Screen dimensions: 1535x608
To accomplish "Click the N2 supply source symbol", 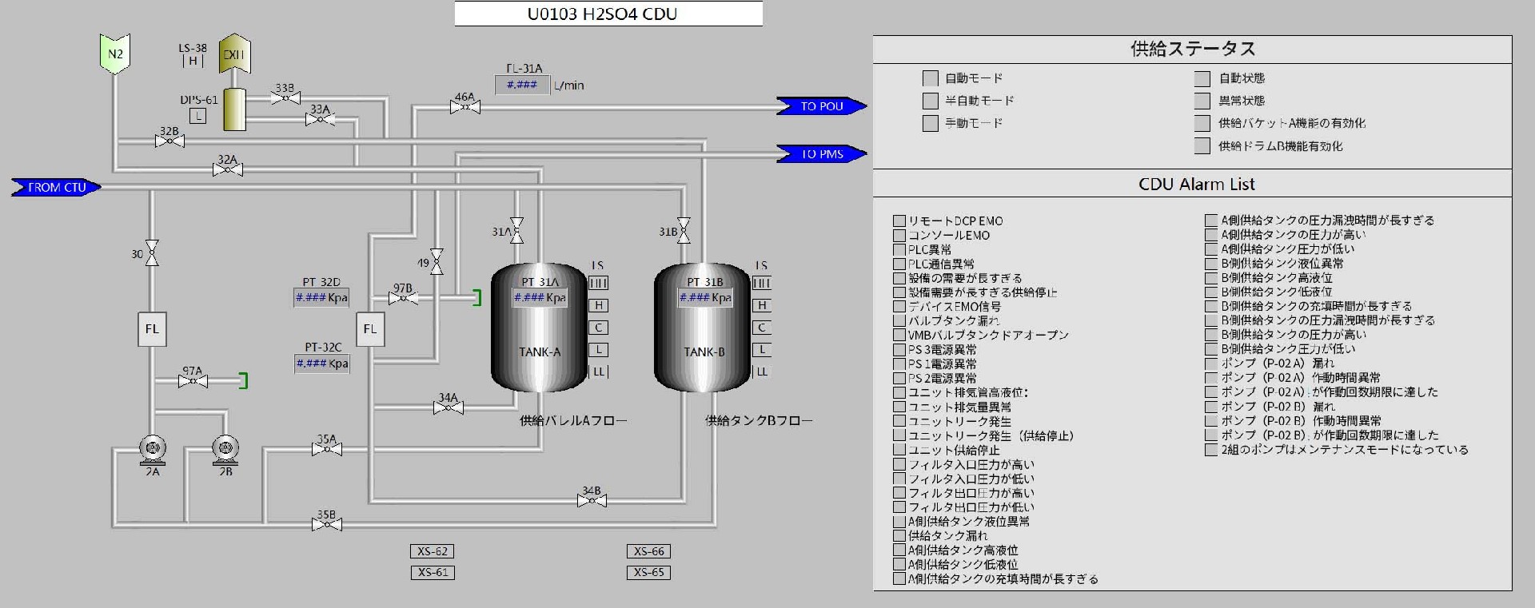I will (x=115, y=54).
